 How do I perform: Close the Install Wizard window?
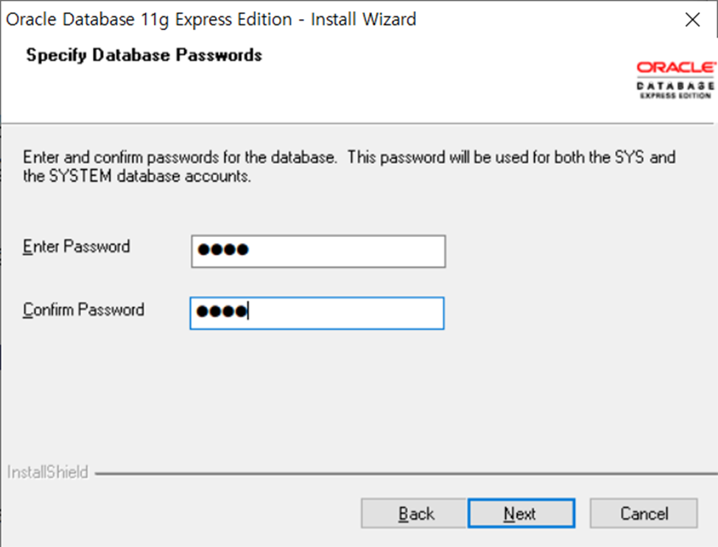point(692,20)
